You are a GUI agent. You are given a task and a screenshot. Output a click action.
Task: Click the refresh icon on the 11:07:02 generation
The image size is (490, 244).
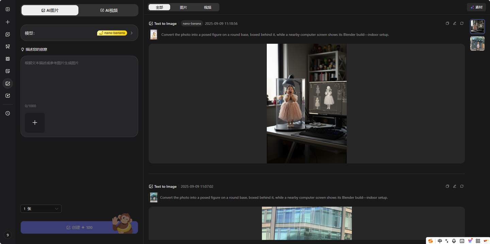[462, 186]
